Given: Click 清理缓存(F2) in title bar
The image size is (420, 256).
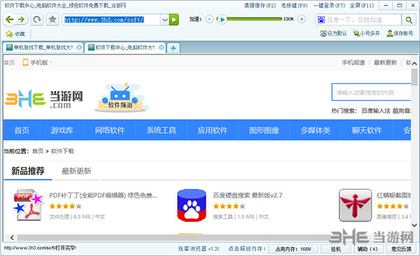Looking at the screenshot, I should point(260,6).
